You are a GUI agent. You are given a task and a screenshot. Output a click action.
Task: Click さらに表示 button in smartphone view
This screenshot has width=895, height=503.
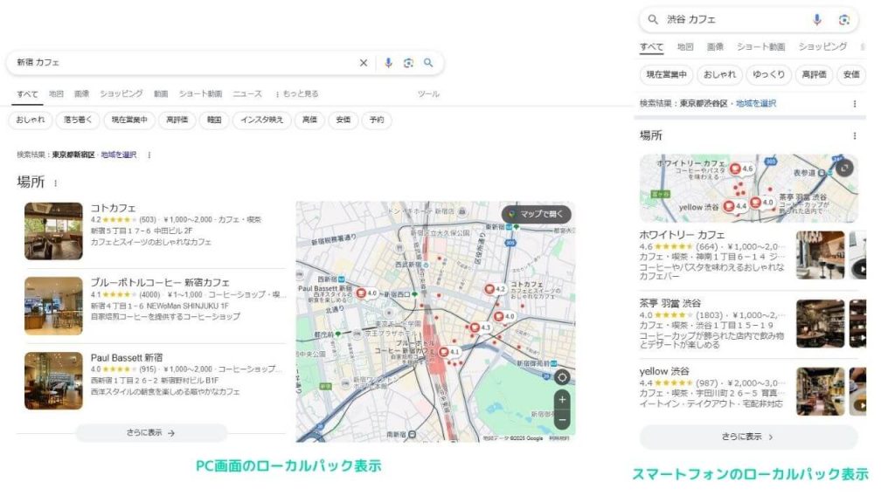click(x=748, y=437)
